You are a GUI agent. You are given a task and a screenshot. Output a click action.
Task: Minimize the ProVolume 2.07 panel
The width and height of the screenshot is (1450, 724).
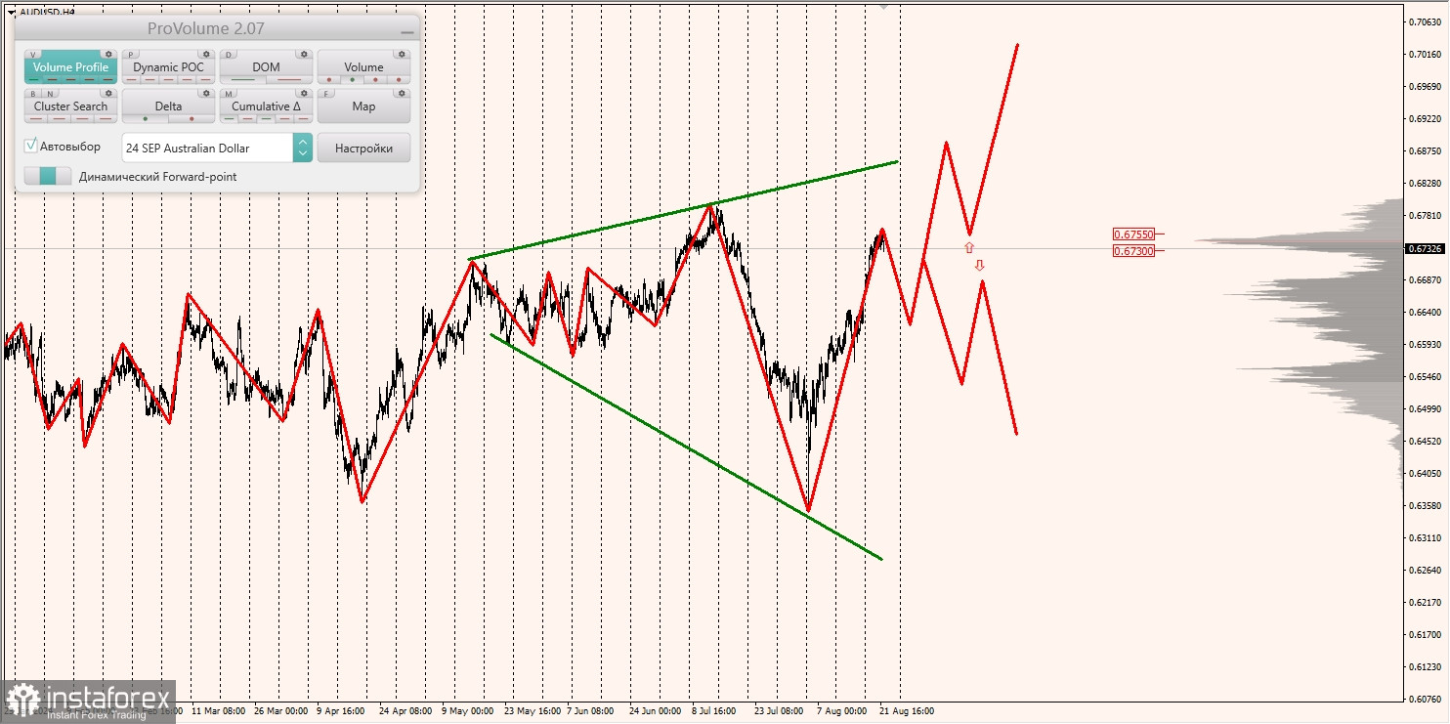click(x=407, y=32)
